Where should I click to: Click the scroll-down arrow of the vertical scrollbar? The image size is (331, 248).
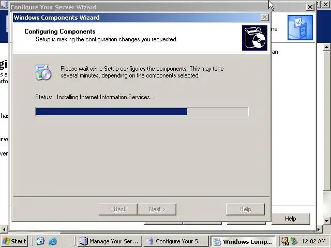point(326,221)
